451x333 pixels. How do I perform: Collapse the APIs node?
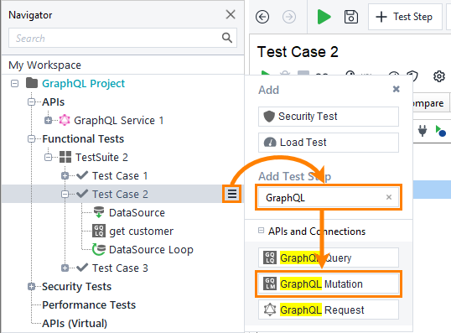(31, 101)
